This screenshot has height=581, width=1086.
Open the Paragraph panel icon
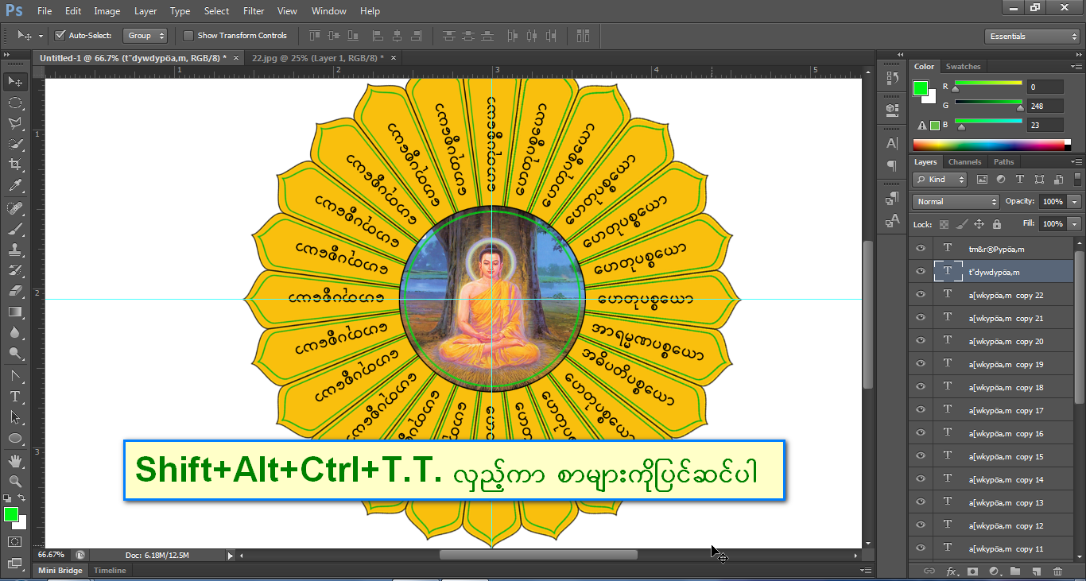(x=892, y=166)
